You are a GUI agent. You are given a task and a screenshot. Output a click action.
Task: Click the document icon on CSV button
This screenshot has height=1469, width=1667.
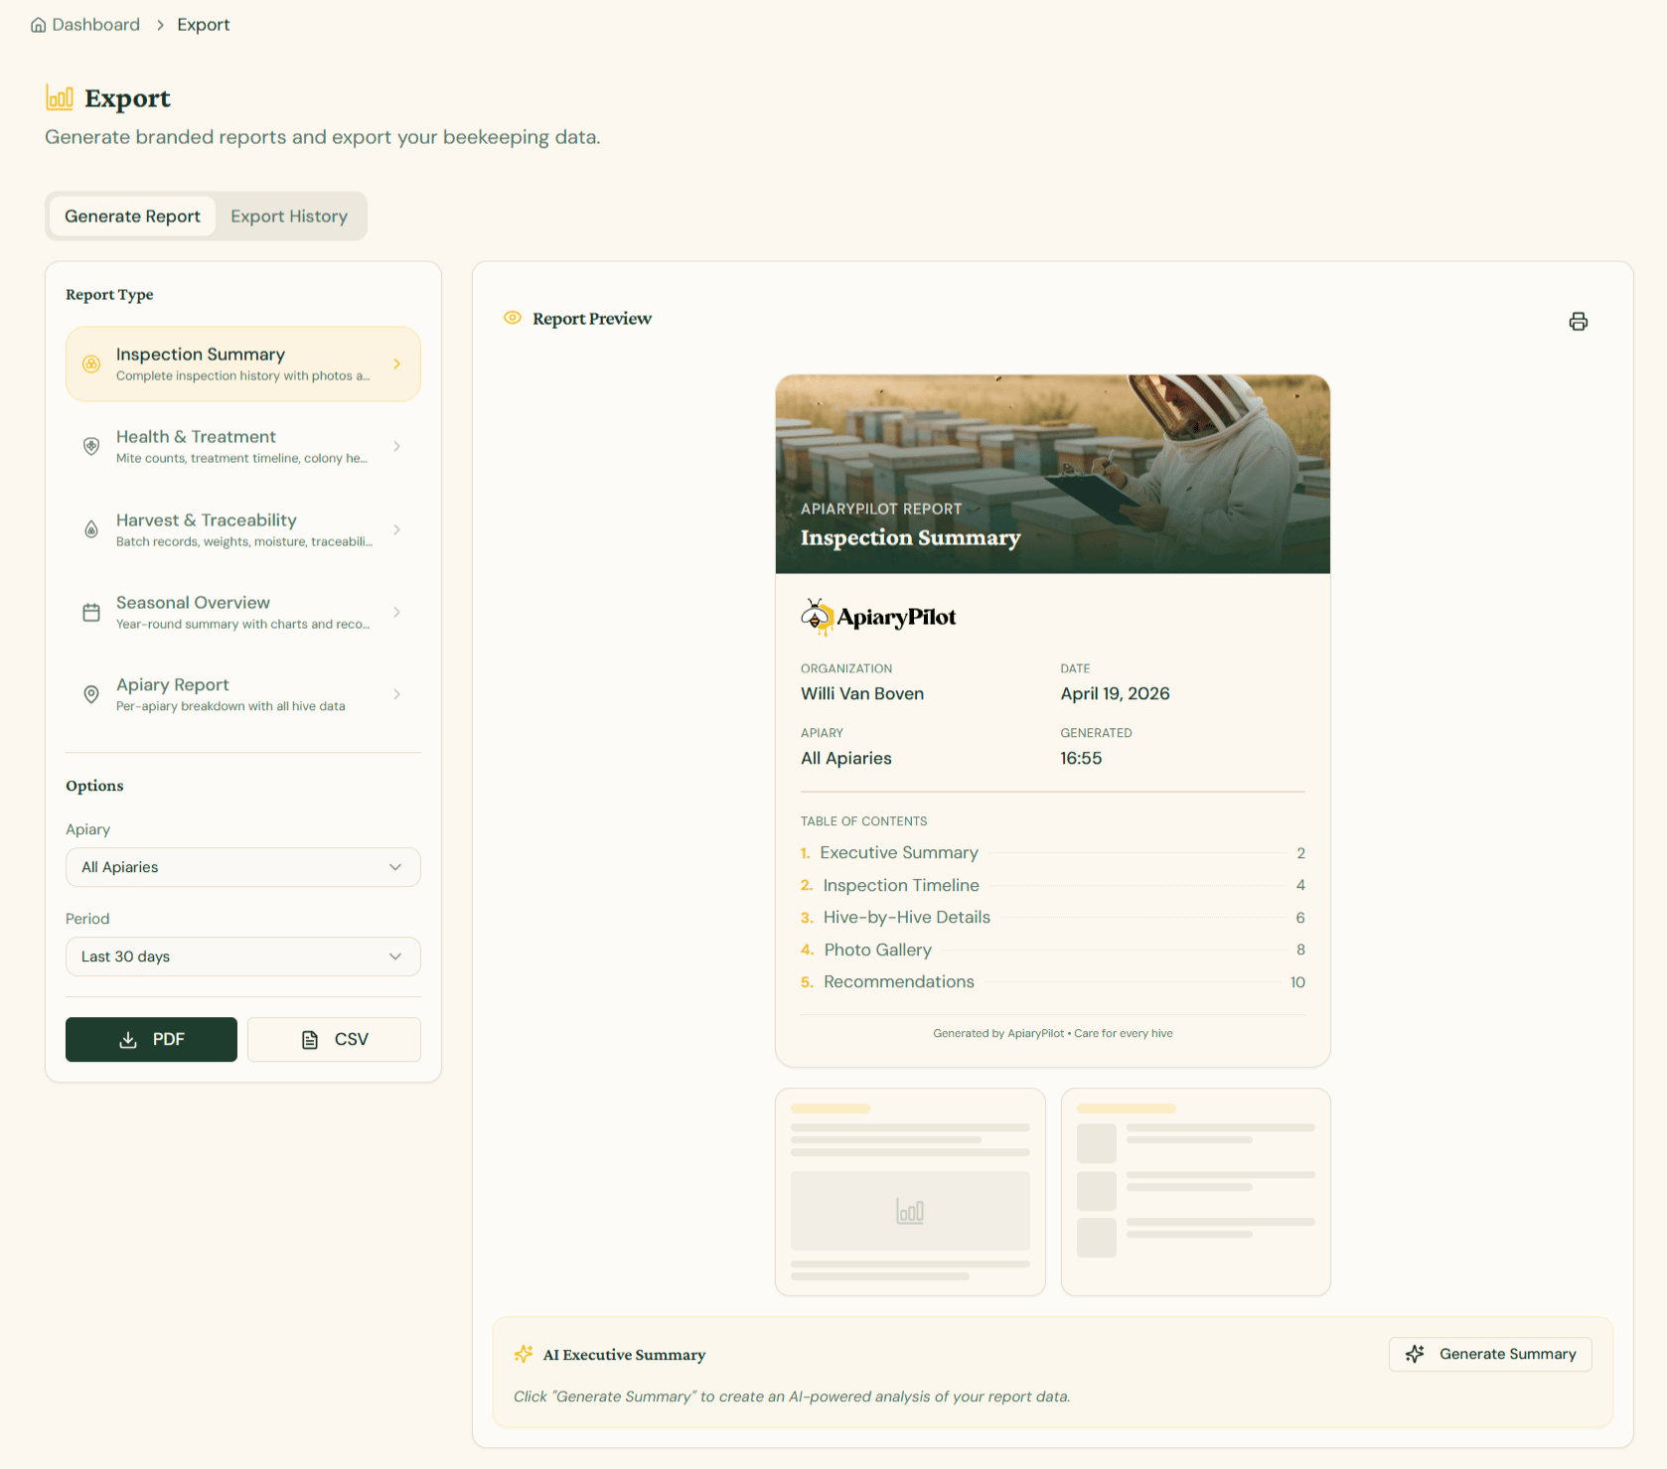pyautogui.click(x=310, y=1040)
